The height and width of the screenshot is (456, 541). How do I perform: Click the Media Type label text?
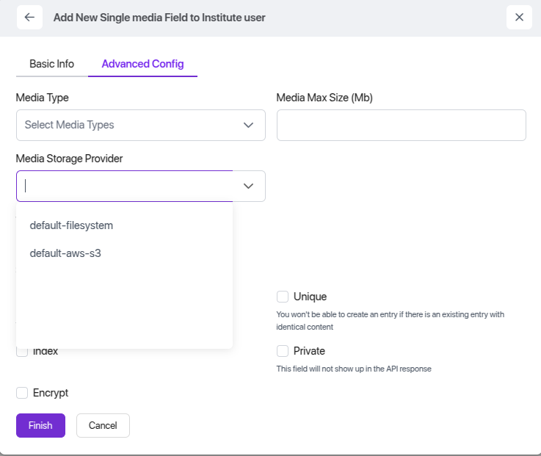tap(43, 98)
